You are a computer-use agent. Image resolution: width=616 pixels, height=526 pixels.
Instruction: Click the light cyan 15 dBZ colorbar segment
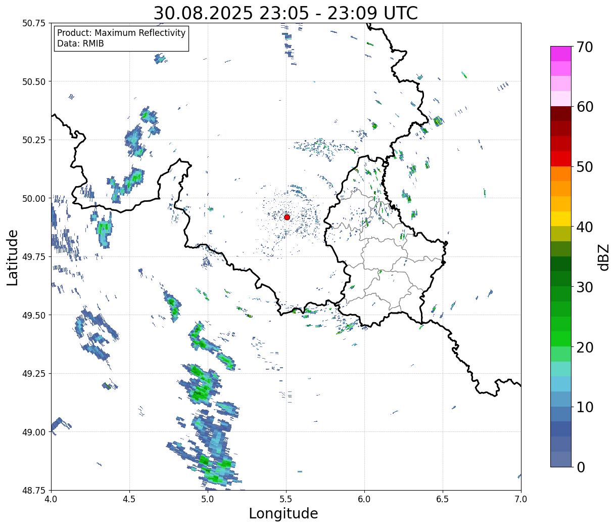[561, 369]
